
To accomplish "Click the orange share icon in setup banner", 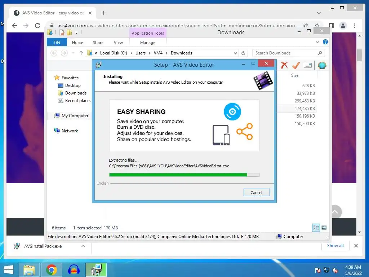I will coord(245,131).
